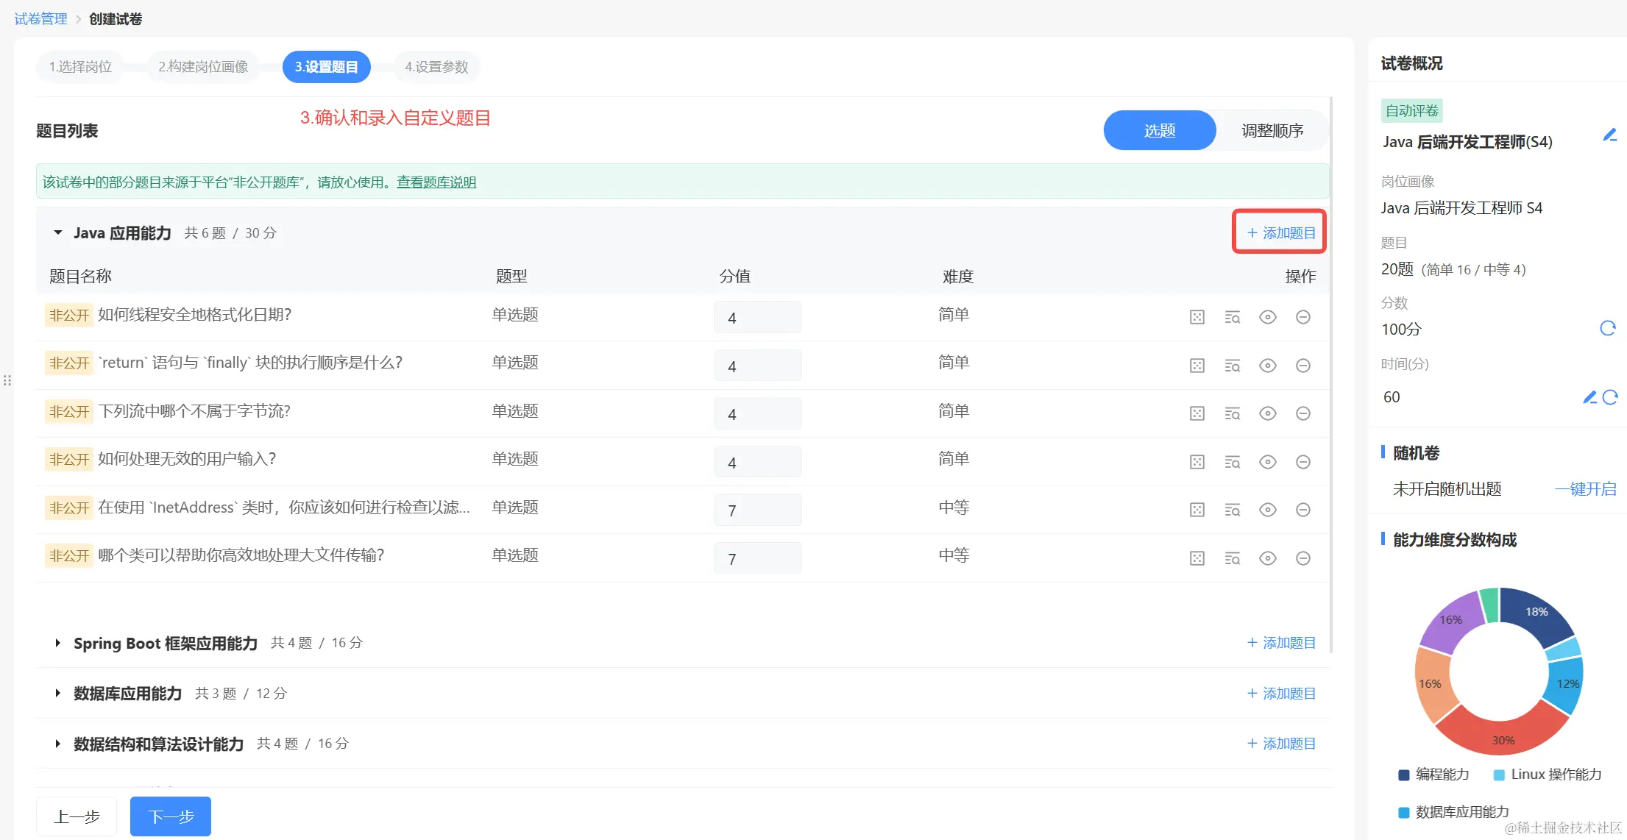Collapse the Java 应用能力 section
1627x840 pixels.
57,232
